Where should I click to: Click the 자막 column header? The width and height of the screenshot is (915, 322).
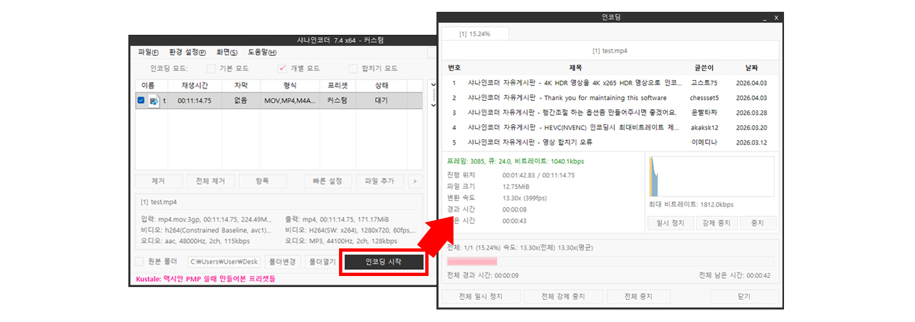(240, 85)
